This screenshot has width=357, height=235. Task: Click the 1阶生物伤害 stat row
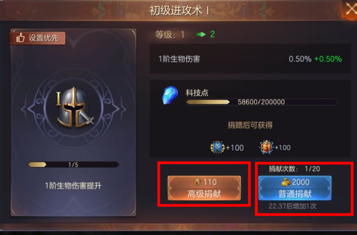[x=250, y=59]
